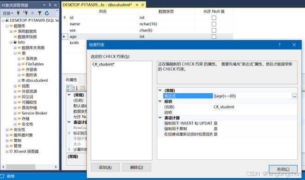Click the 数据类型 column header
This screenshot has width=305, height=180.
point(166,12)
